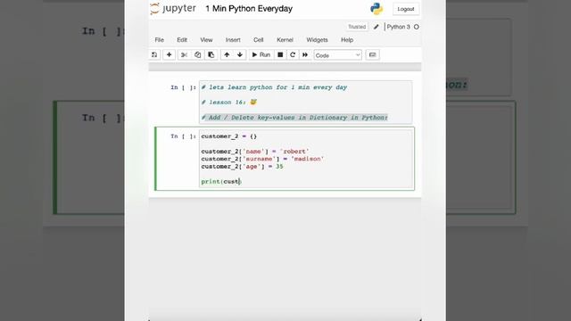Click the line customer_2['age'] = 35

coord(242,167)
